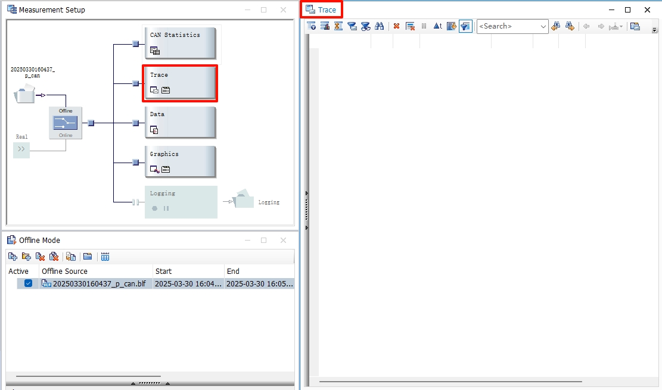This screenshot has height=390, width=662.
Task: Toggle the Offline/Online mode switch
Action: pos(66,123)
